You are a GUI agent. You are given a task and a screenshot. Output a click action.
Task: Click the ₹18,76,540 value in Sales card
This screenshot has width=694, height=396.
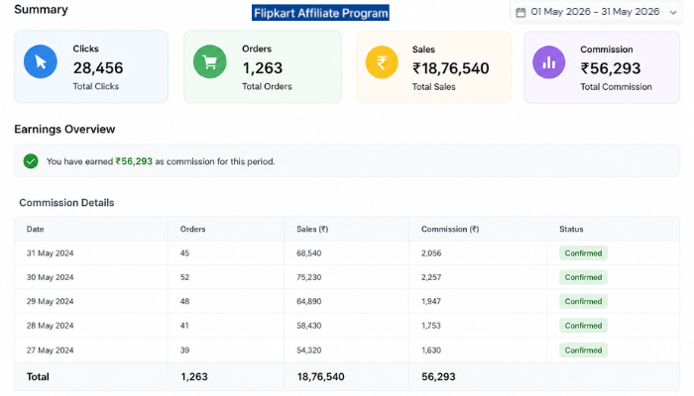[x=450, y=68]
